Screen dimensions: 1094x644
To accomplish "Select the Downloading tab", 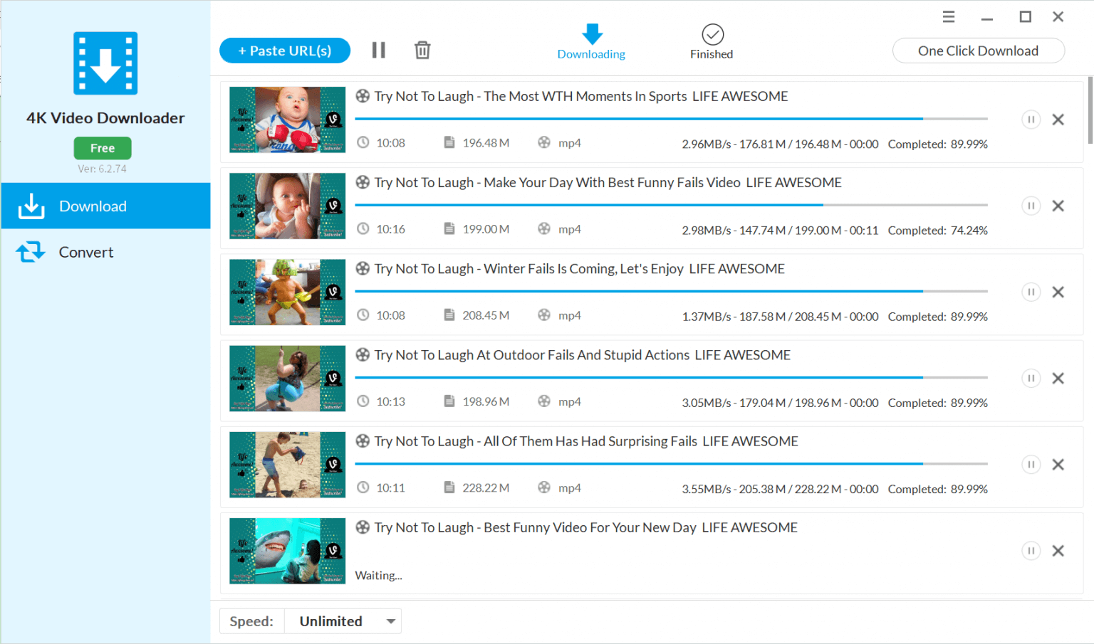I will [591, 41].
